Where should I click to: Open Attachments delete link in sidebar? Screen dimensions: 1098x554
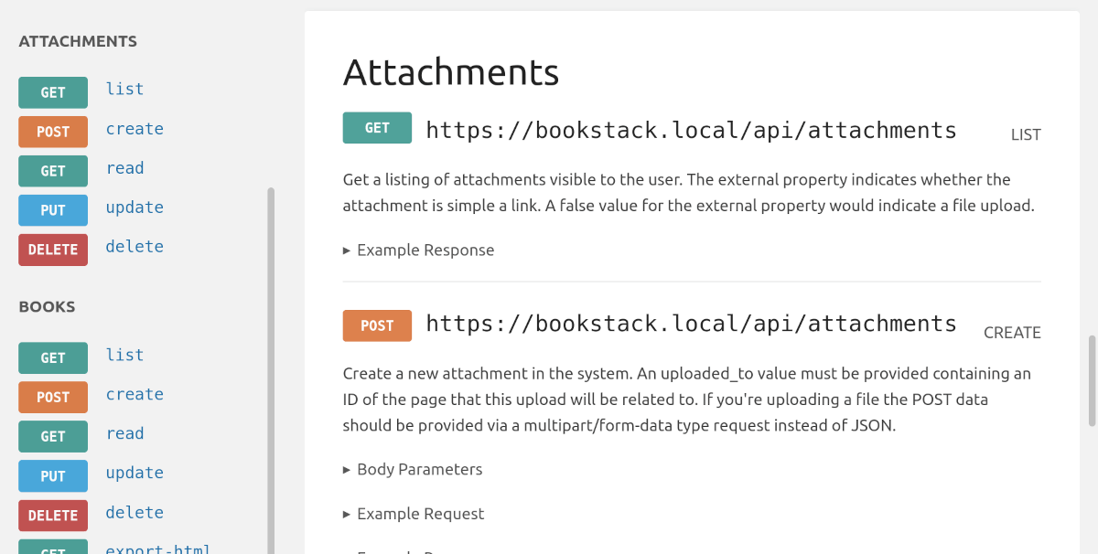(135, 247)
